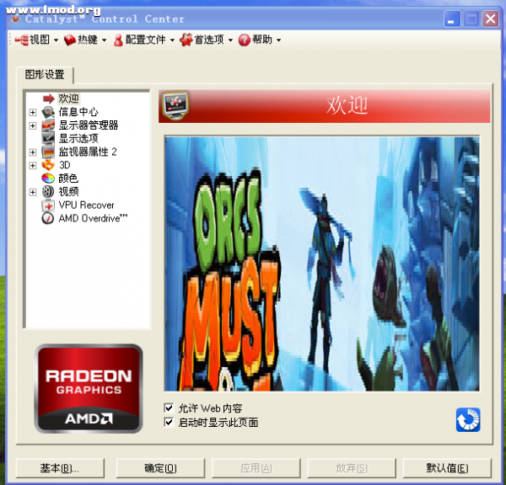Viewport: 506px width, 485px height.
Task: Expand the 显示器管理器 tree node
Action: click(x=33, y=125)
